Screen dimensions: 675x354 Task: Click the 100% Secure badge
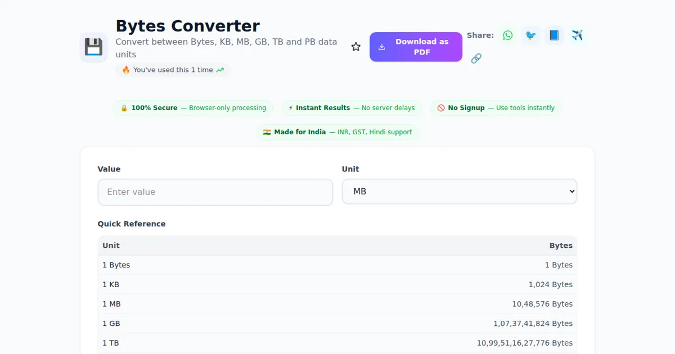click(x=193, y=108)
